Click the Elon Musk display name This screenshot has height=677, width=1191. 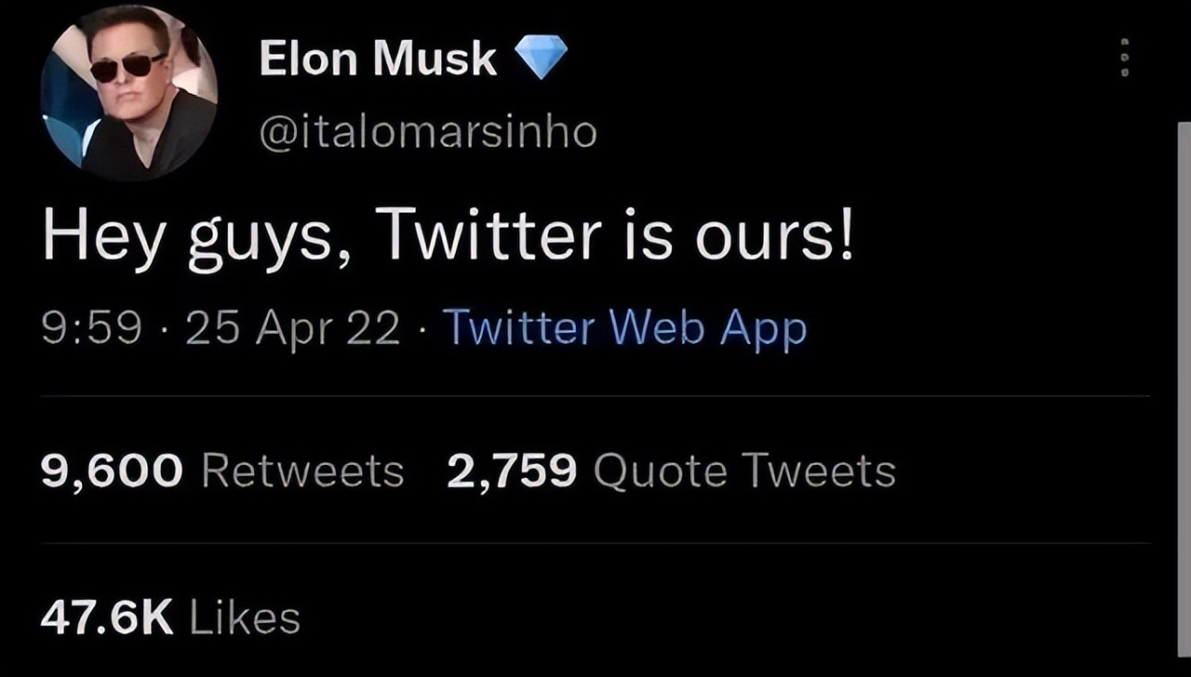coord(378,59)
